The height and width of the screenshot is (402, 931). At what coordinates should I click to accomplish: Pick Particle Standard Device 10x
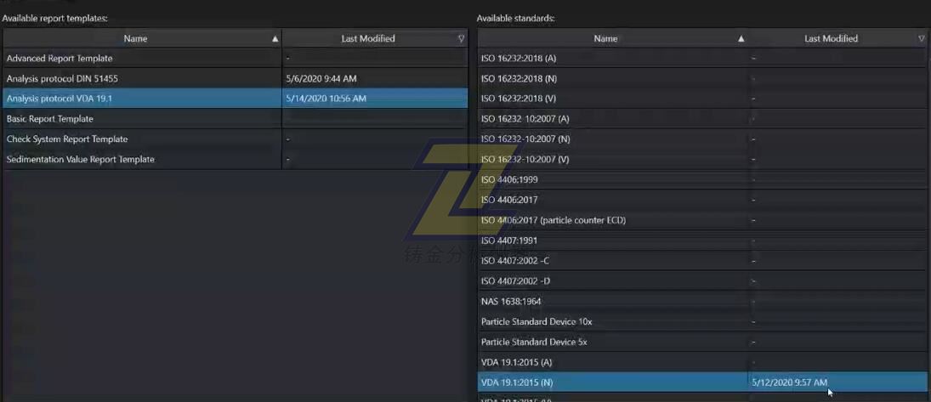click(536, 322)
